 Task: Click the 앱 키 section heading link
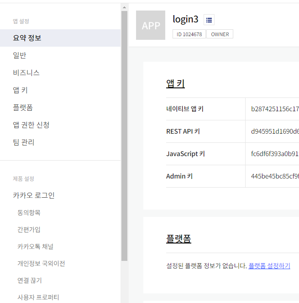[175, 84]
